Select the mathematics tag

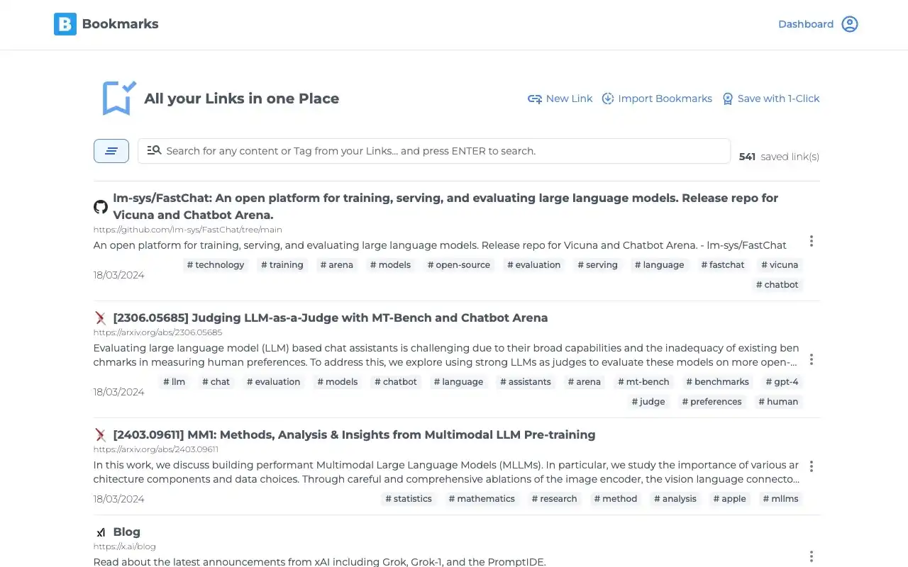[x=482, y=499]
